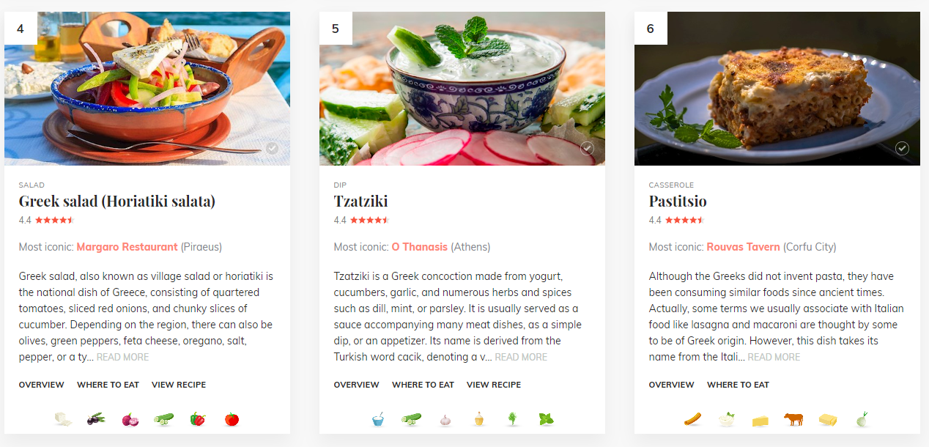Viewport: 929px width, 447px height.
Task: Toggle the checkmark on Tzatziki photo
Action: [x=587, y=149]
